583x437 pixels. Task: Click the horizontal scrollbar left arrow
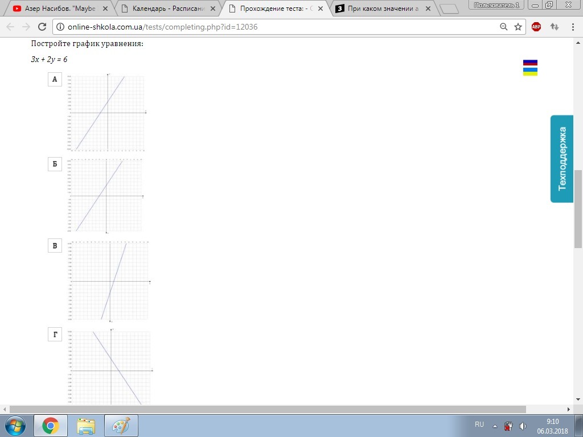(x=5, y=409)
